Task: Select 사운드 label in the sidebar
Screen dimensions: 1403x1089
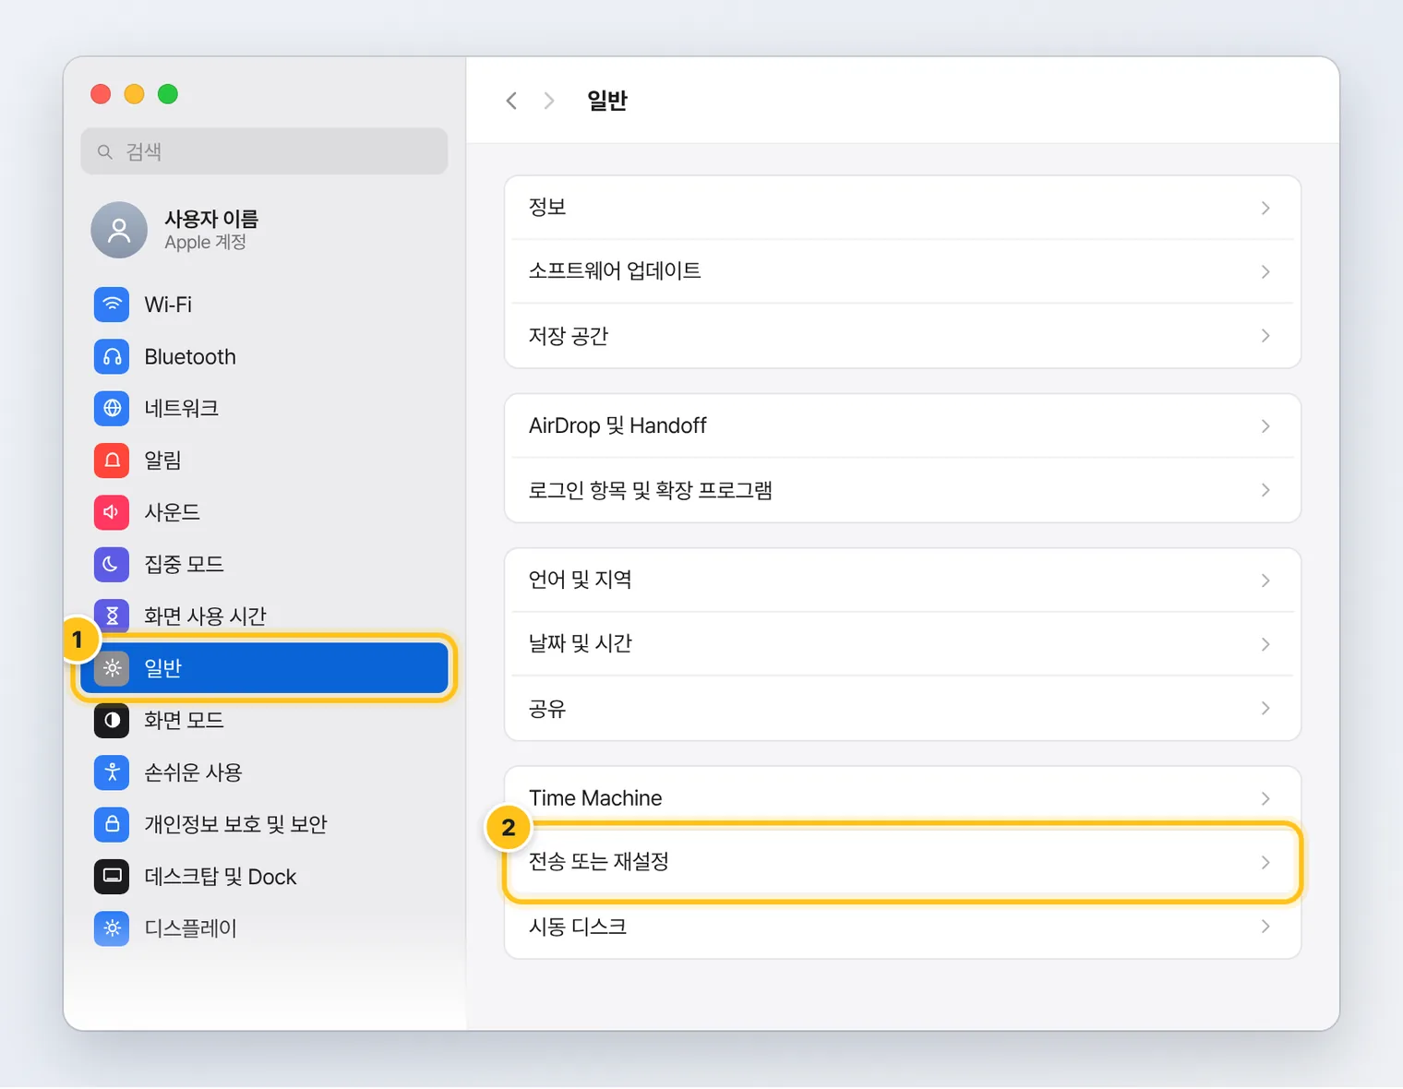Action: click(x=173, y=512)
